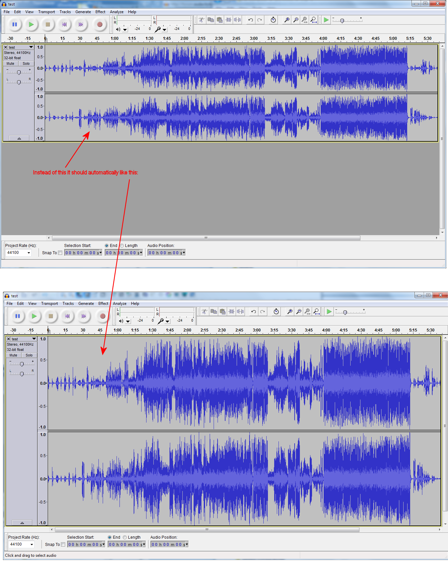Click the Sync-Lock clock icon in top window
This screenshot has height=563, width=448.
pos(273,20)
